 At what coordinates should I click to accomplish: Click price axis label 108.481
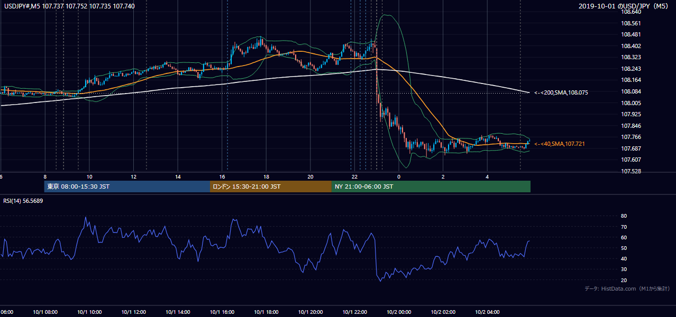tap(631, 35)
